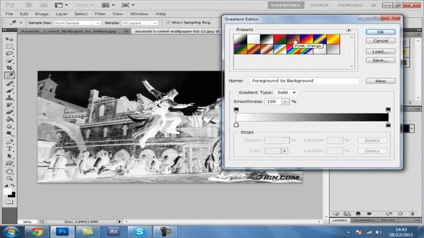This screenshot has height=238, width=424.
Task: Select the Brush tool
Action: 9,91
